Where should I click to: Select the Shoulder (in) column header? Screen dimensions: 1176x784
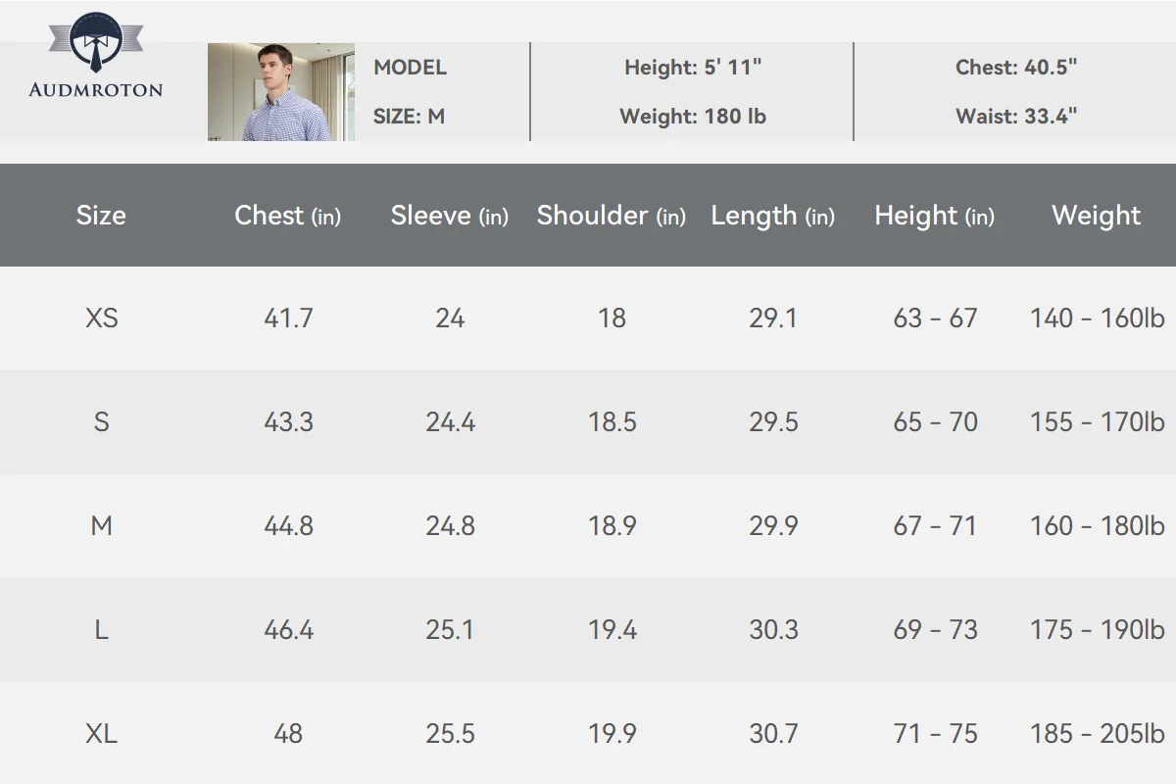(612, 216)
